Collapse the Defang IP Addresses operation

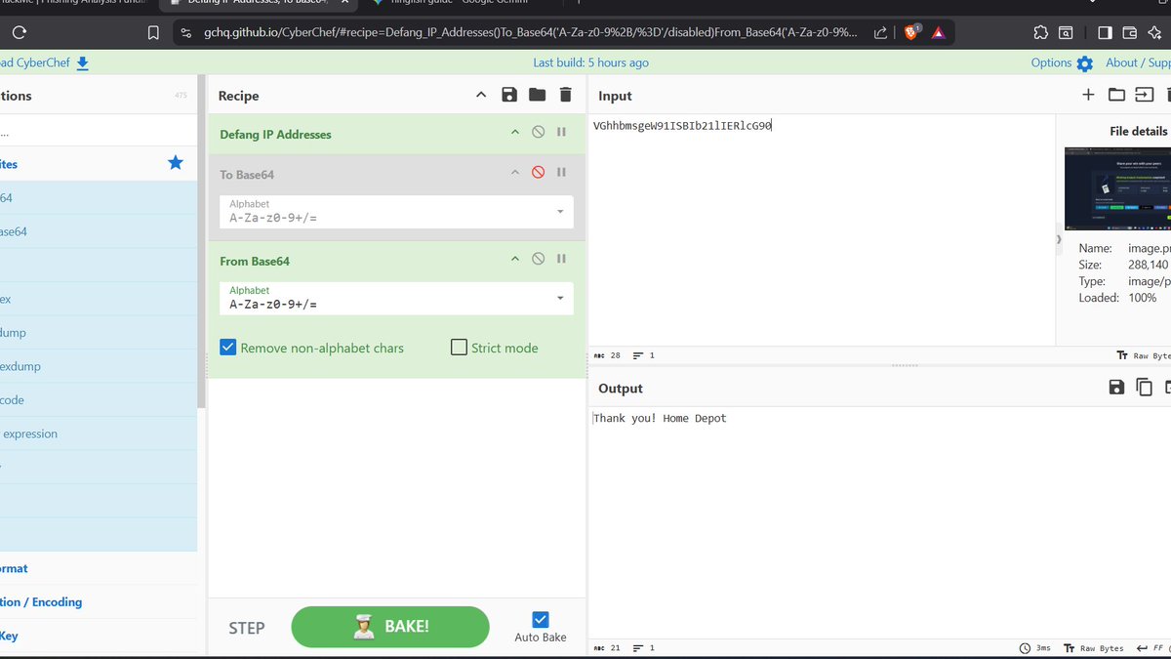pos(515,132)
